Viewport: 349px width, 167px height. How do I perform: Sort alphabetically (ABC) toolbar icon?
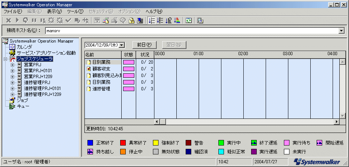(160, 21)
